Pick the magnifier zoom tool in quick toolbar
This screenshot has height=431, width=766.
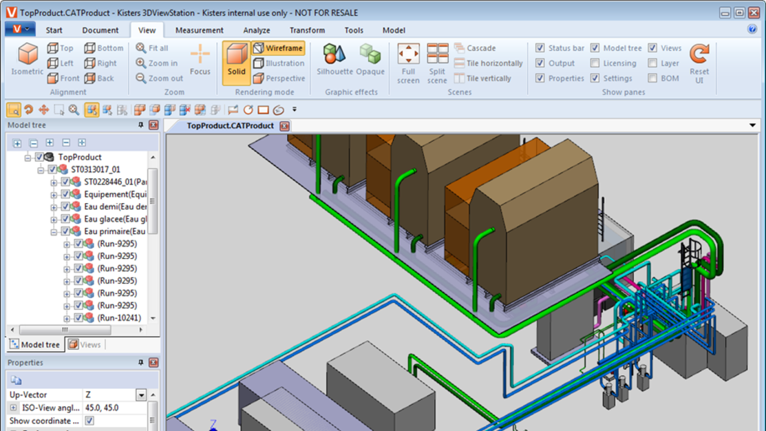[x=74, y=110]
